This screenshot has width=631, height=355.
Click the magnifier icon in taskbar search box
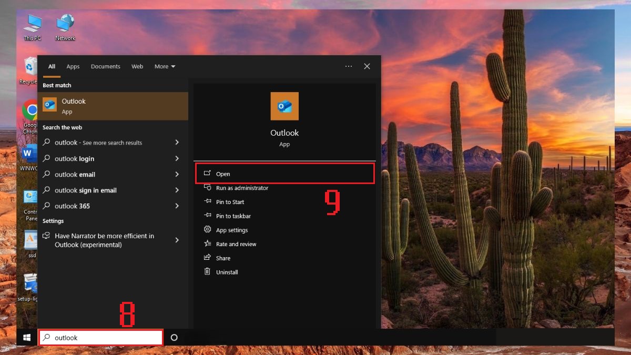coord(47,338)
